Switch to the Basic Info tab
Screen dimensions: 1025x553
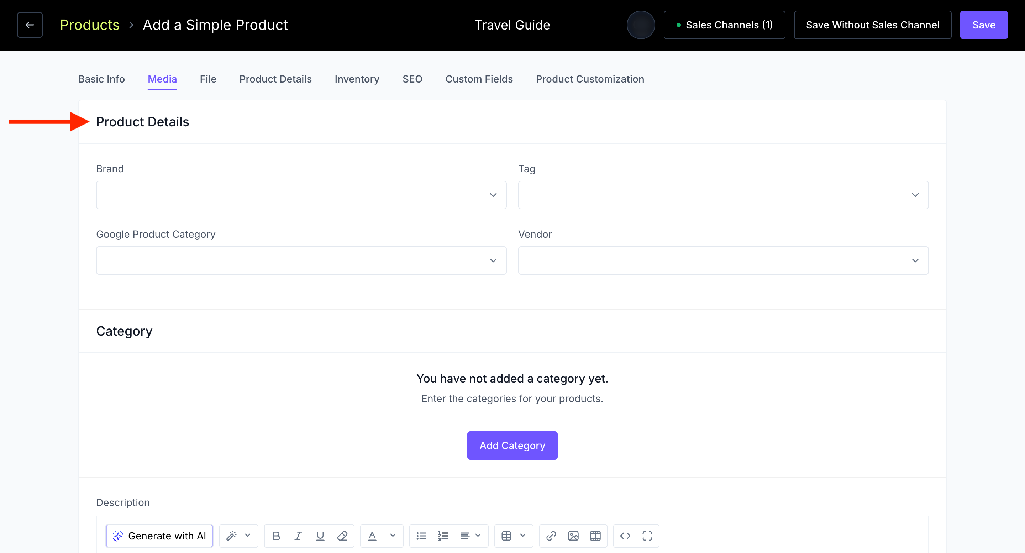(101, 79)
